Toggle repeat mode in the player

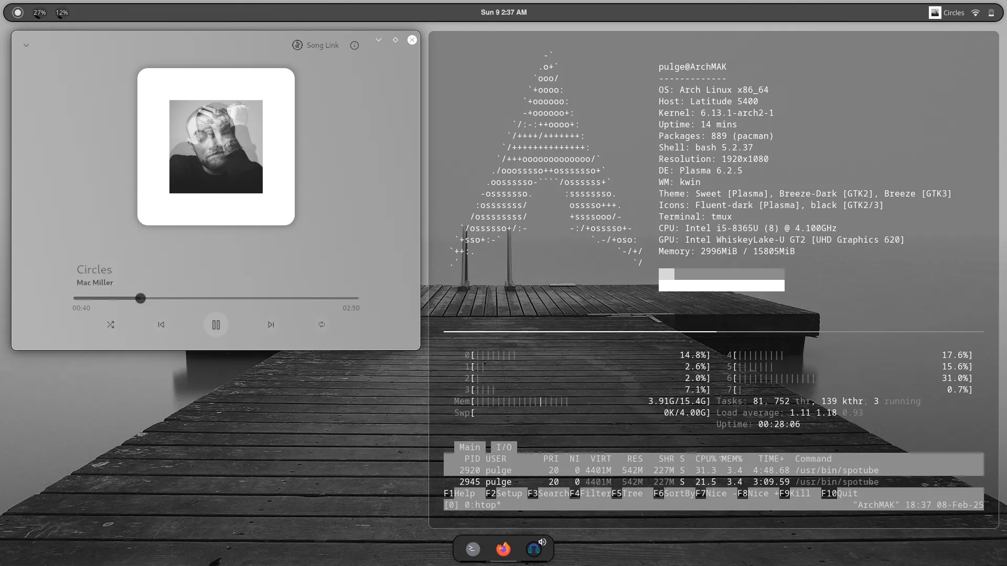322,324
